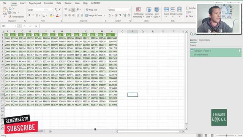The width and height of the screenshot is (243, 137).
Task: Open Format as Table gallery
Action: click(x=148, y=13)
